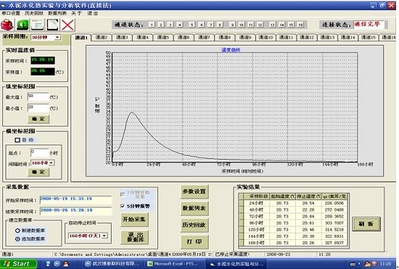Viewport: 399px width, 269px height.
Task: Open the QQ penguin quick launch icon
Action: coord(65,264)
